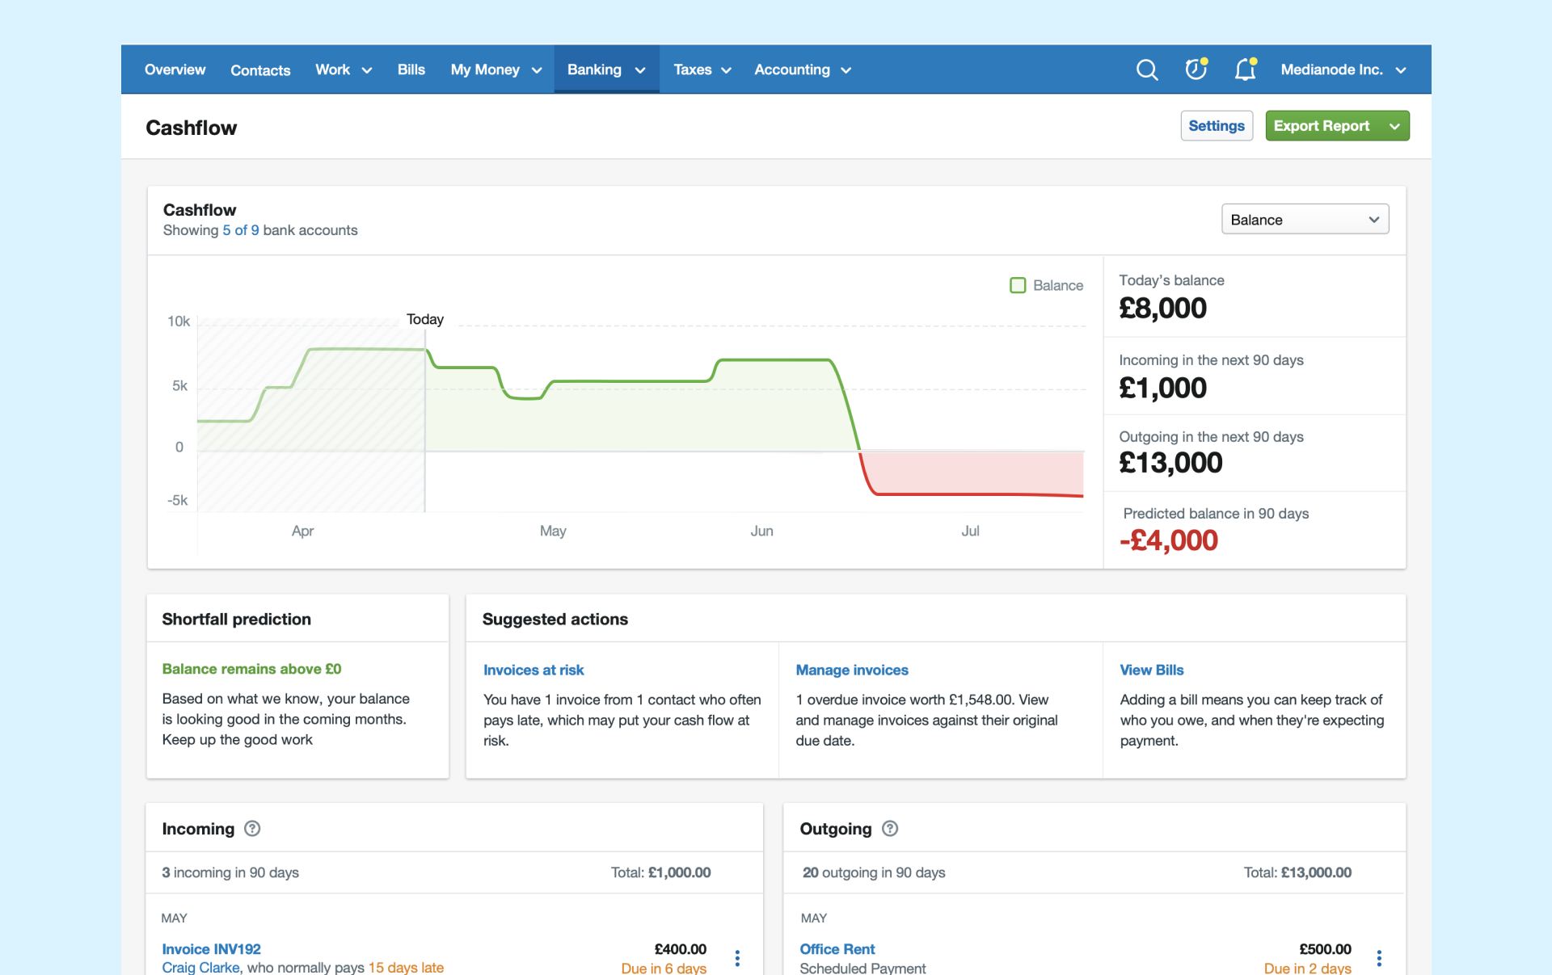Click the Settings button
Image resolution: width=1552 pixels, height=975 pixels.
click(x=1216, y=126)
